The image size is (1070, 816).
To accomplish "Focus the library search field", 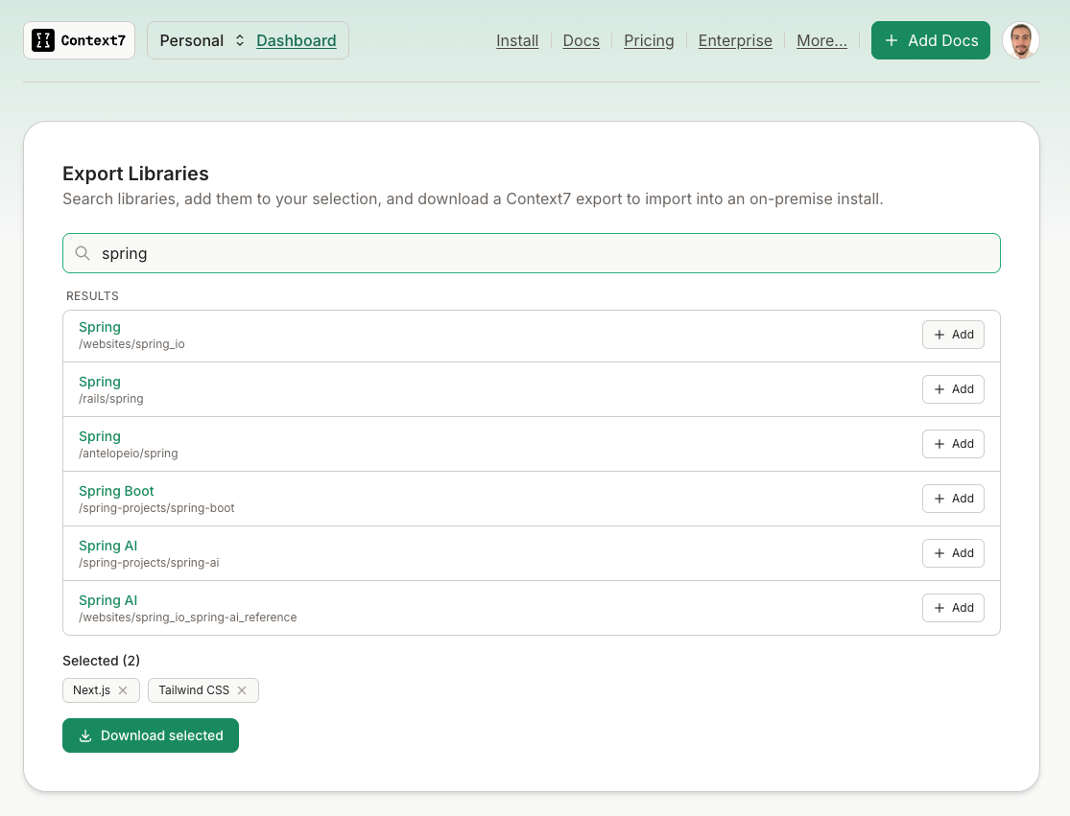I will coord(532,253).
